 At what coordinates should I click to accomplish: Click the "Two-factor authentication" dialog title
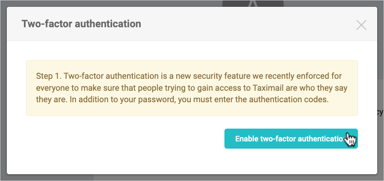coord(81,24)
